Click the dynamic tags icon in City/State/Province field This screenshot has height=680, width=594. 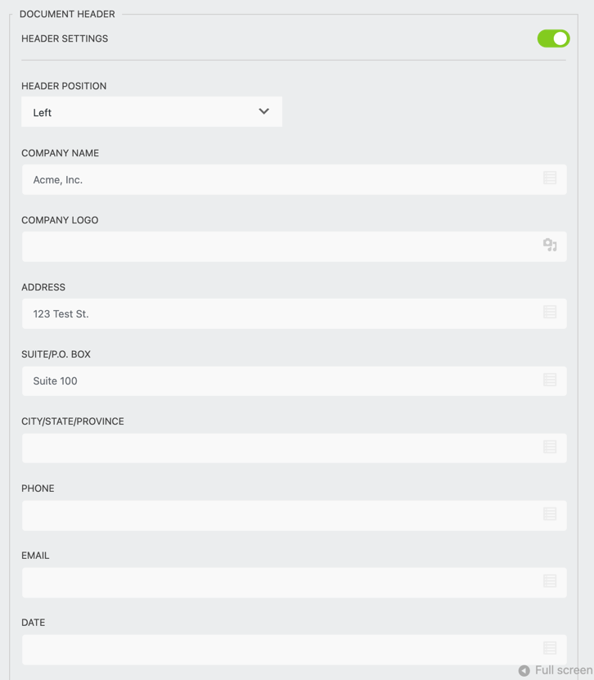click(550, 447)
